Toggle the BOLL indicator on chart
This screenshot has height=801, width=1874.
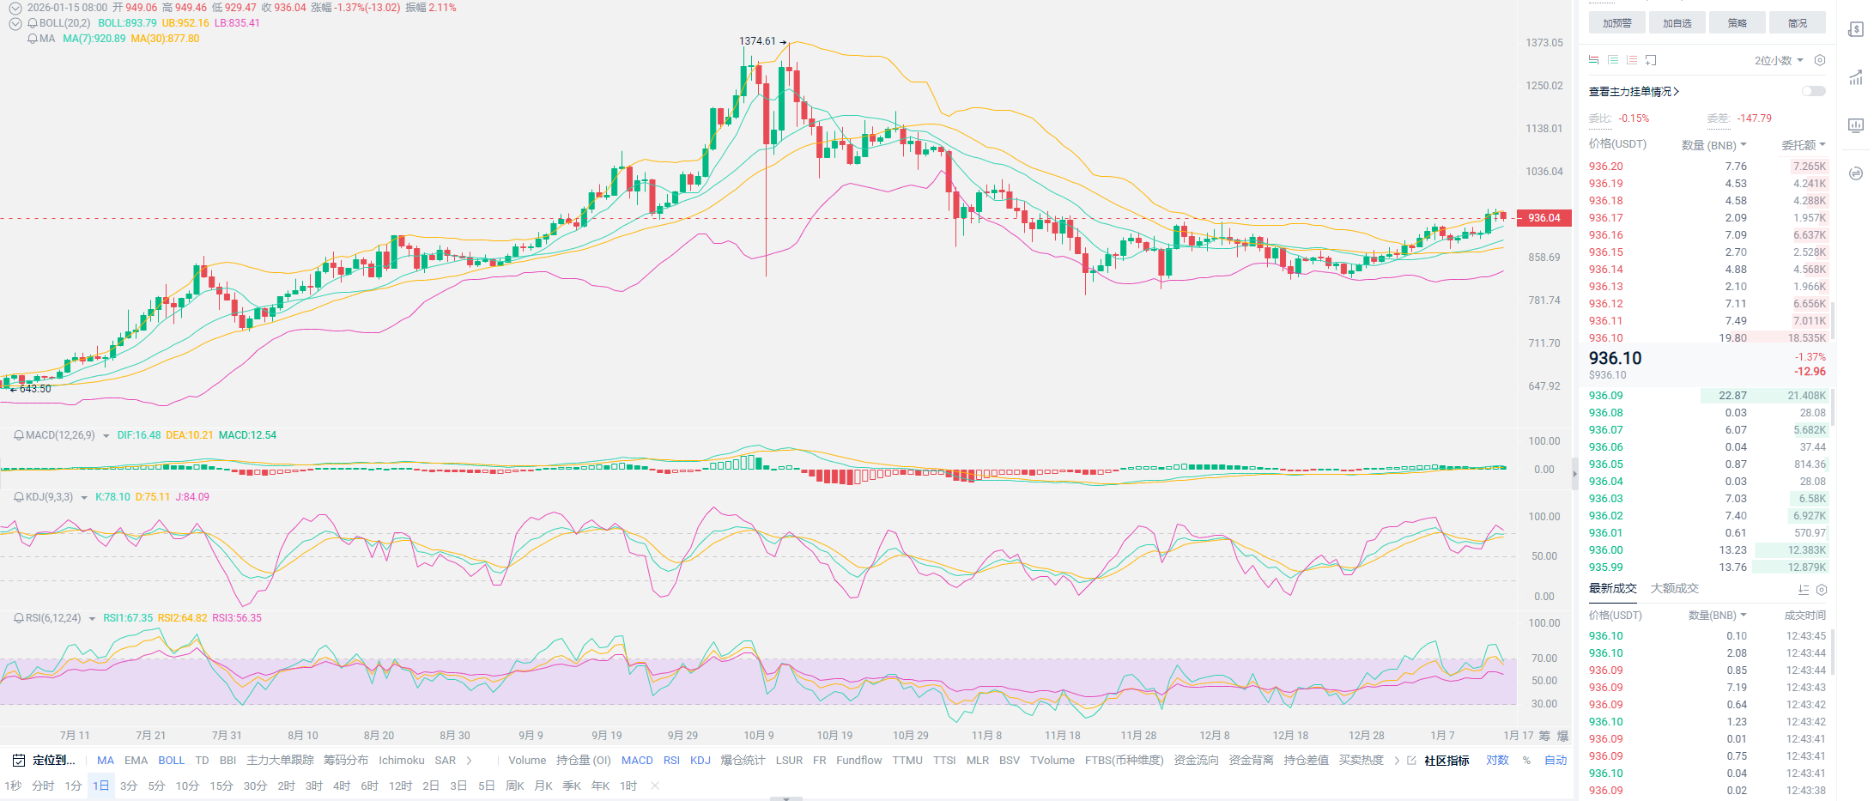[171, 761]
